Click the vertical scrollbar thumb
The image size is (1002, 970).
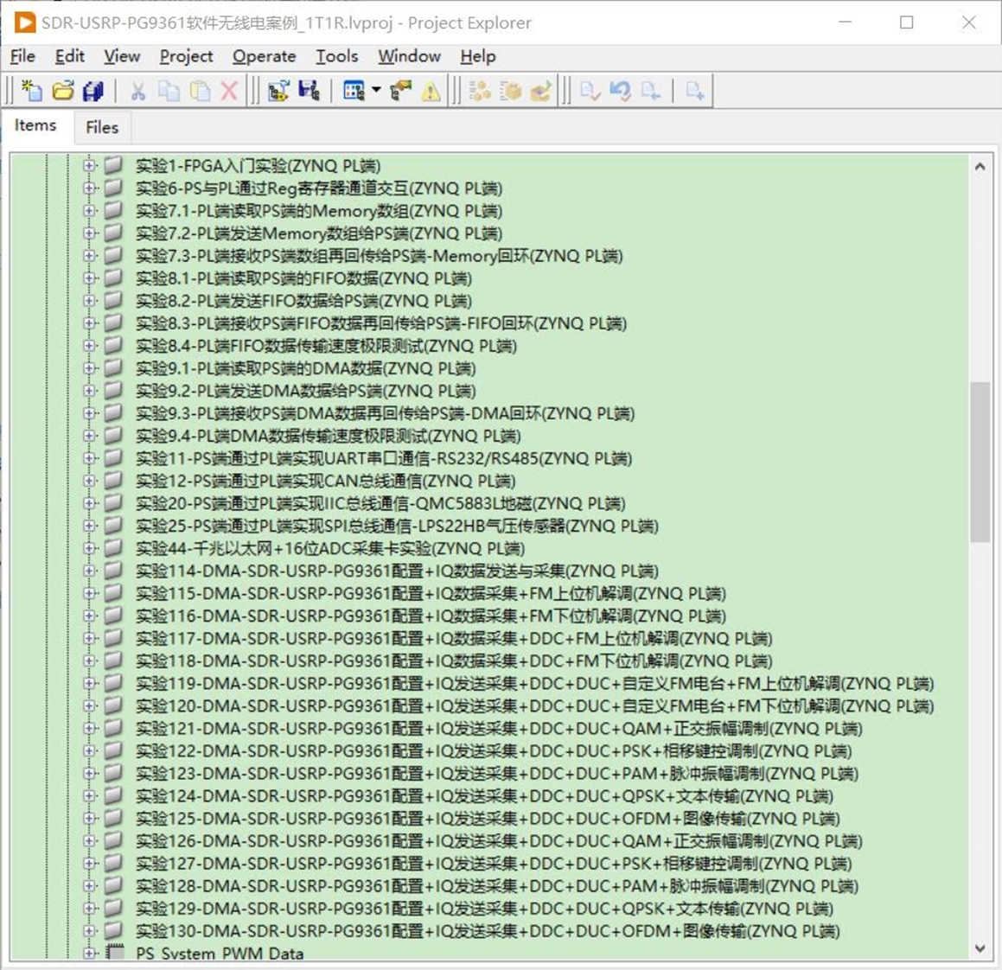pos(980,462)
